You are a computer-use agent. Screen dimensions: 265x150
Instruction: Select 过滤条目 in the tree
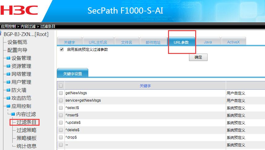(x=26, y=122)
